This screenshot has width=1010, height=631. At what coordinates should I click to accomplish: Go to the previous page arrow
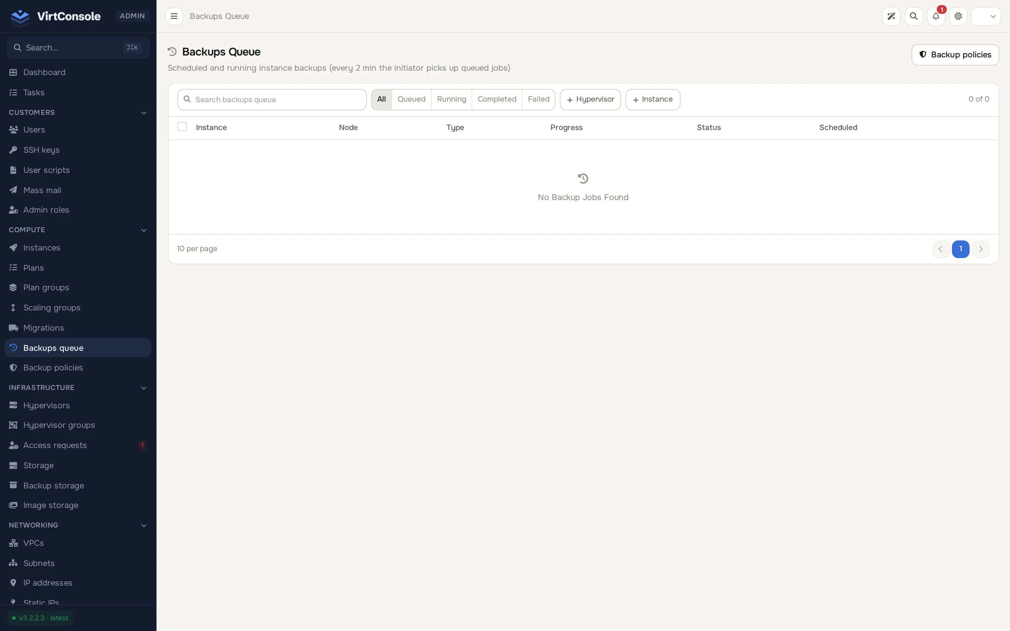tap(941, 249)
